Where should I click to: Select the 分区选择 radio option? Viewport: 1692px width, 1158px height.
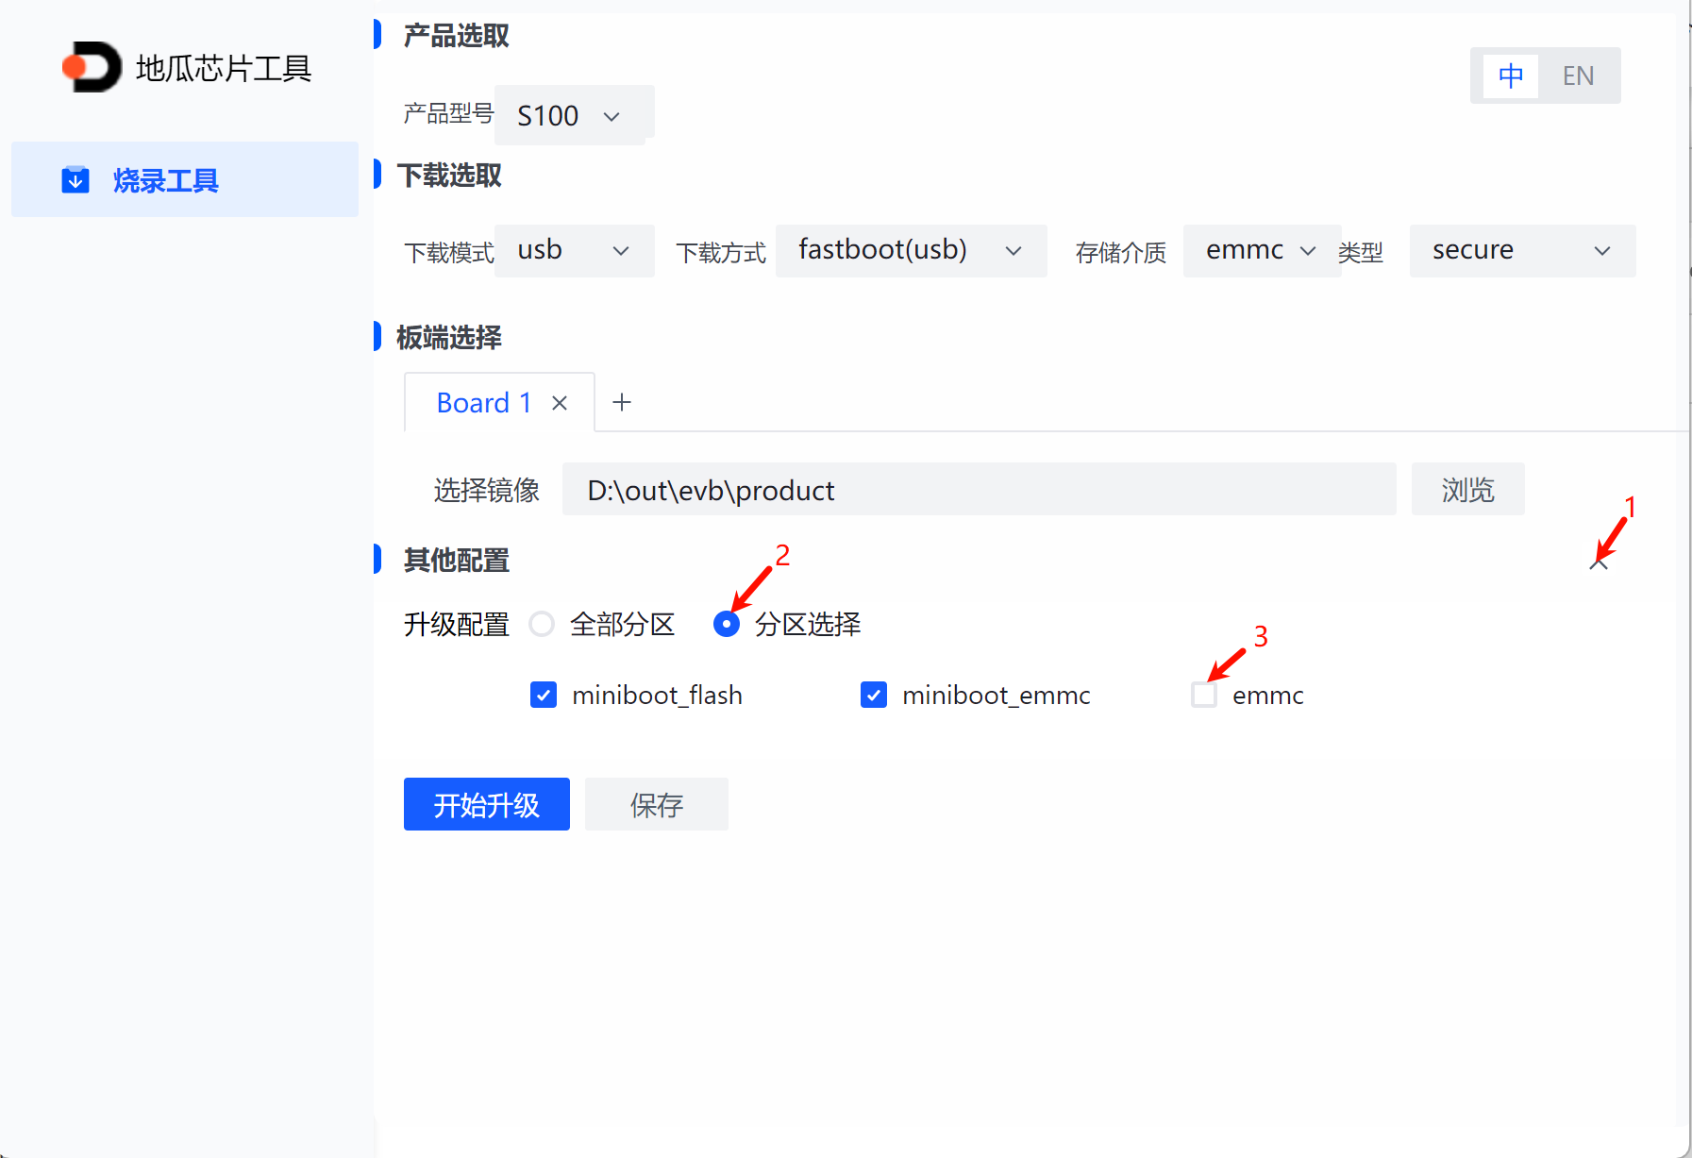pos(727,624)
